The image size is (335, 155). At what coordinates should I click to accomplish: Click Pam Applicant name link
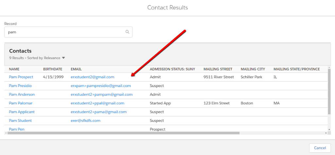click(22, 112)
